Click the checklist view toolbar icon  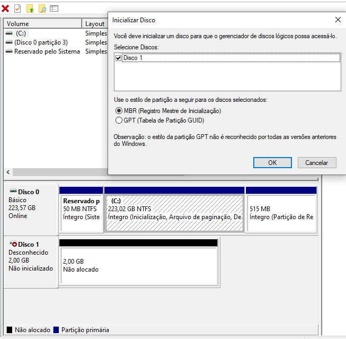pos(54,9)
